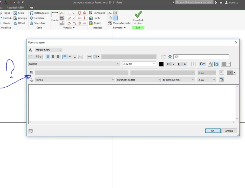Open the 3,123 precision dropdown beside d0
Viewport: 245px width, 188px height.
coord(207,80)
